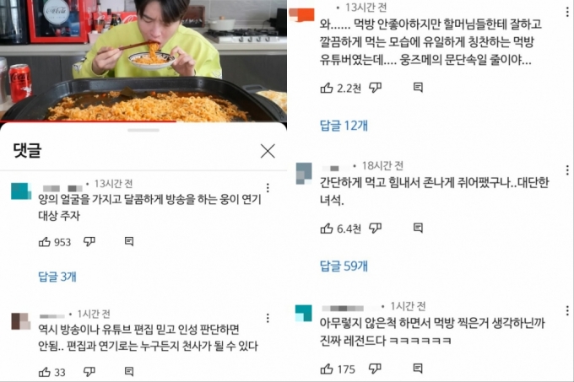Dislike the comment with 953 likes

(89, 242)
